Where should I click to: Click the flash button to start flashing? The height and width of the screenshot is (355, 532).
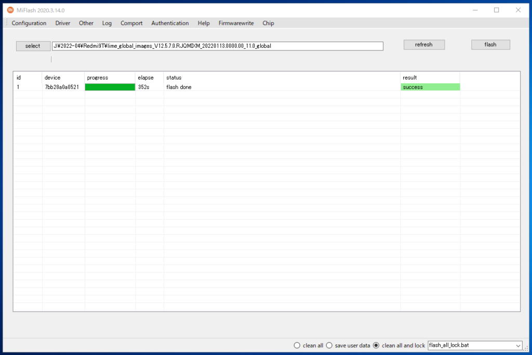[x=490, y=44]
